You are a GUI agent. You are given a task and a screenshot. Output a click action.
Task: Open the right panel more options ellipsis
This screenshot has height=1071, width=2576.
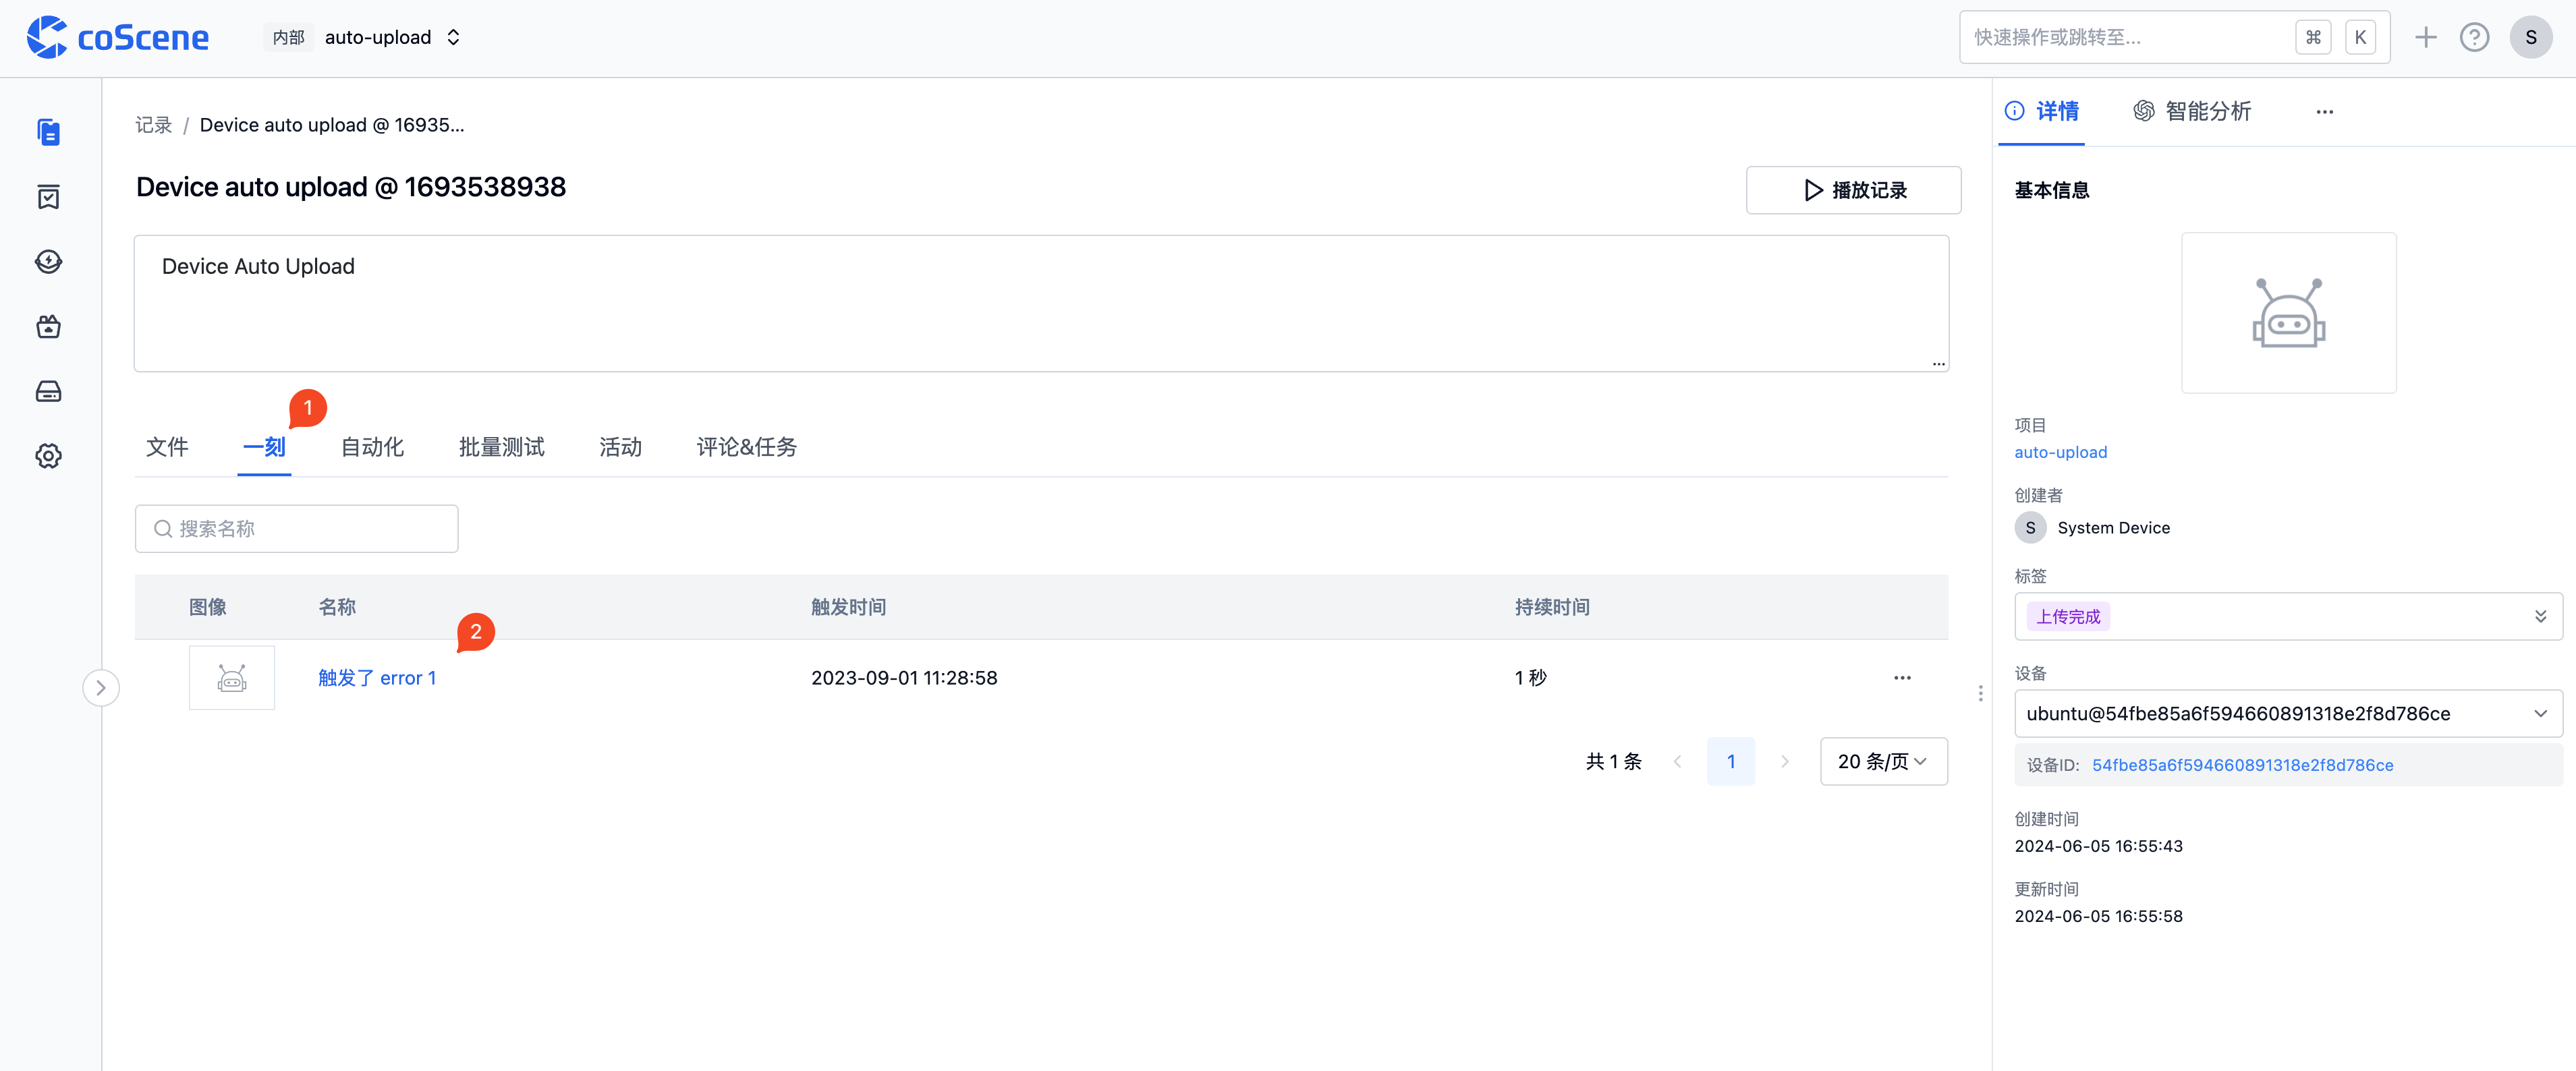[x=2324, y=112]
